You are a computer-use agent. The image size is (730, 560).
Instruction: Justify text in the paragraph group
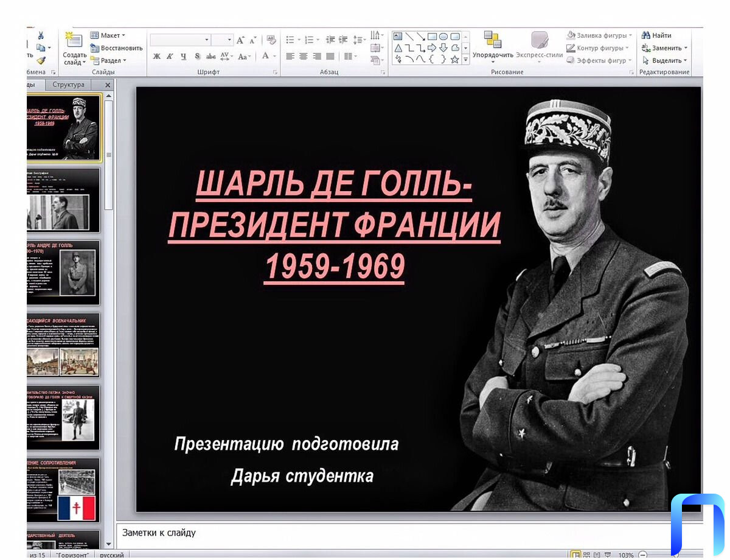coord(330,57)
